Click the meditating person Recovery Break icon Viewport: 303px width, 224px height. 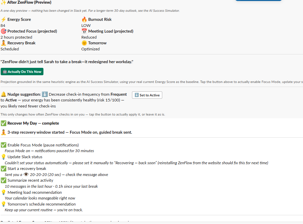tap(3, 43)
